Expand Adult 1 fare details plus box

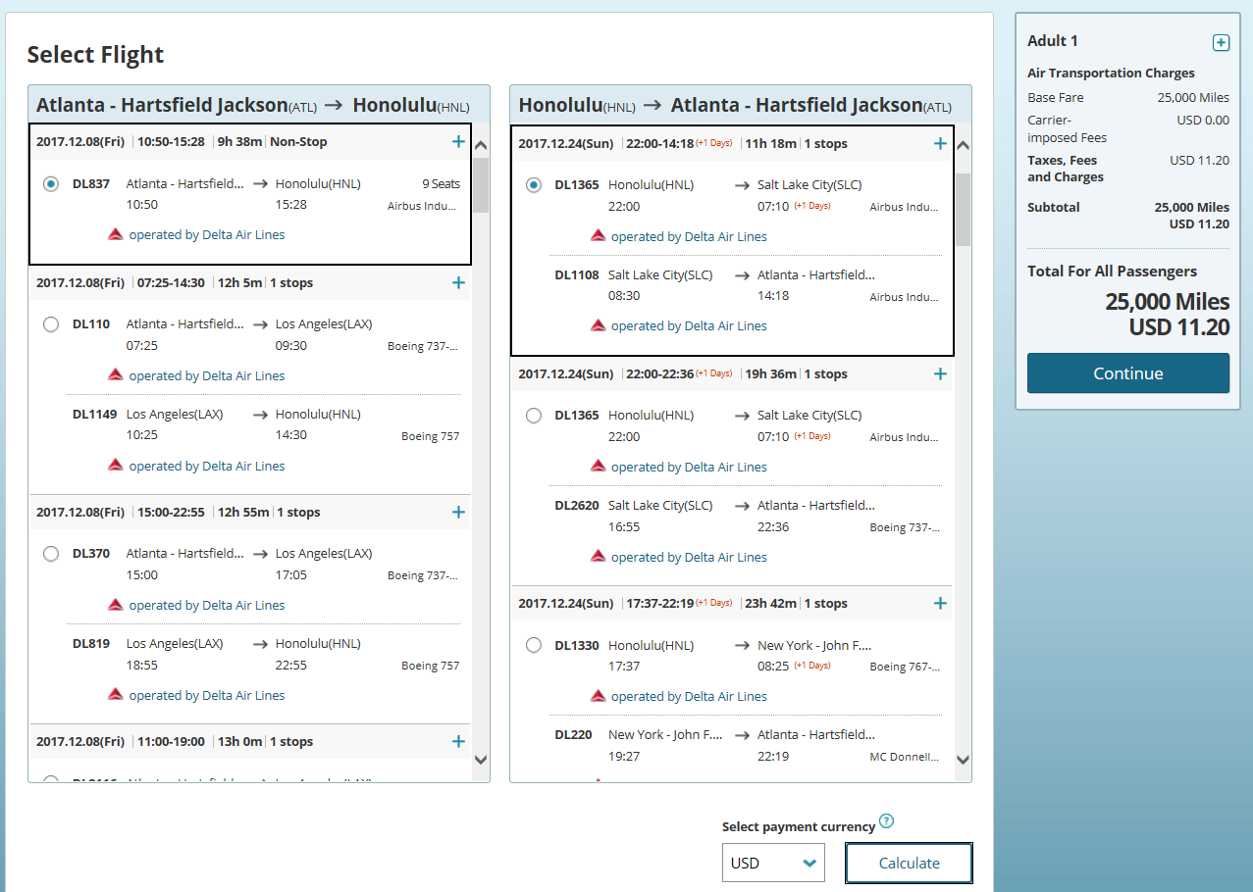point(1221,42)
